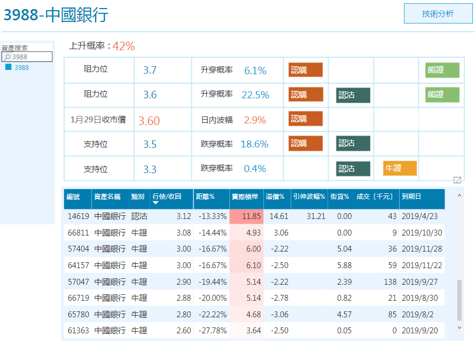Viewport: 475px width, 344px height.
Task: Click the focus mode expand icon
Action: [457, 180]
